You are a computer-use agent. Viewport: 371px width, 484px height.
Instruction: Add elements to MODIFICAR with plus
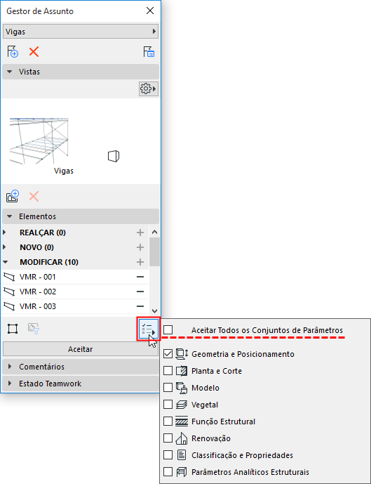click(x=140, y=262)
